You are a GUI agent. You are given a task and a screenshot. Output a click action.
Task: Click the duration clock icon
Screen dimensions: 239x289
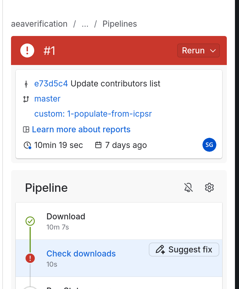[28, 145]
